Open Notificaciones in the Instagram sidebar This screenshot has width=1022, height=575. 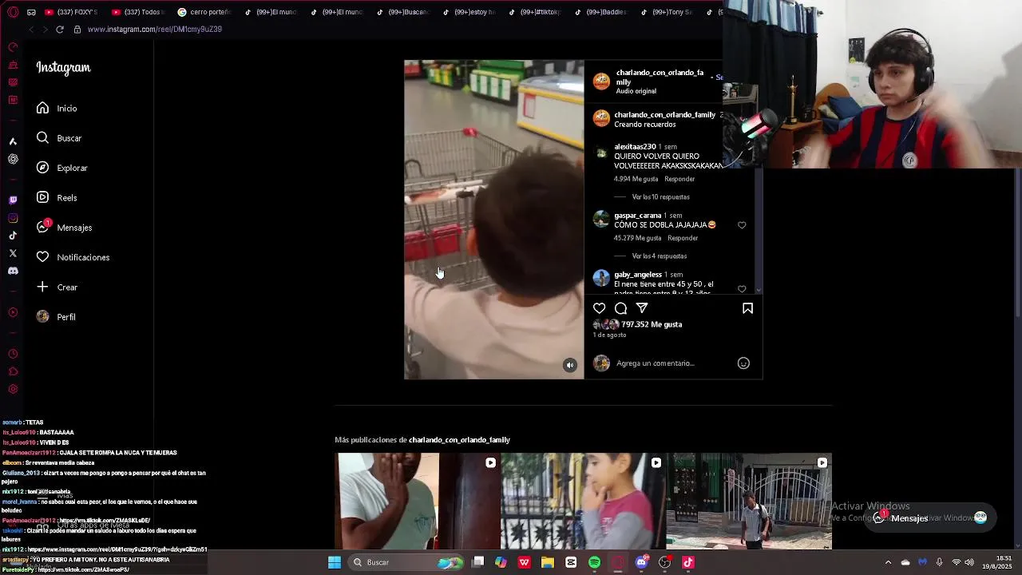tap(73, 257)
